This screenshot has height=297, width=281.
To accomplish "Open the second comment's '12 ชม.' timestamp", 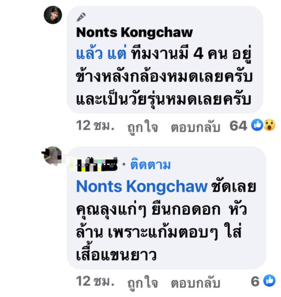I will pos(95,281).
